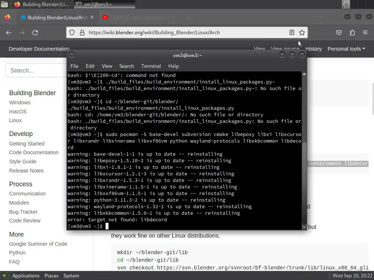Viewport: 374px width, 280px height.
Task: Expand the Personal tools dropdown
Action: pos(346,49)
